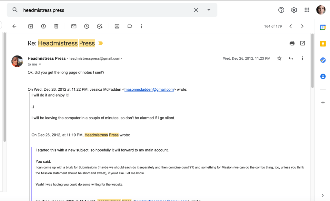Image resolution: width=330 pixels, height=201 pixels.
Task: Mark the email as unread
Action: (74, 26)
